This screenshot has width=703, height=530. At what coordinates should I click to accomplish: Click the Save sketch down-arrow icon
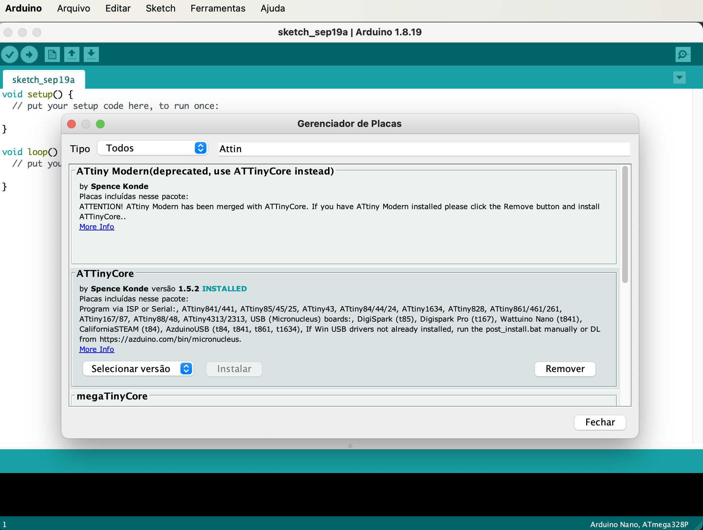pos(91,54)
